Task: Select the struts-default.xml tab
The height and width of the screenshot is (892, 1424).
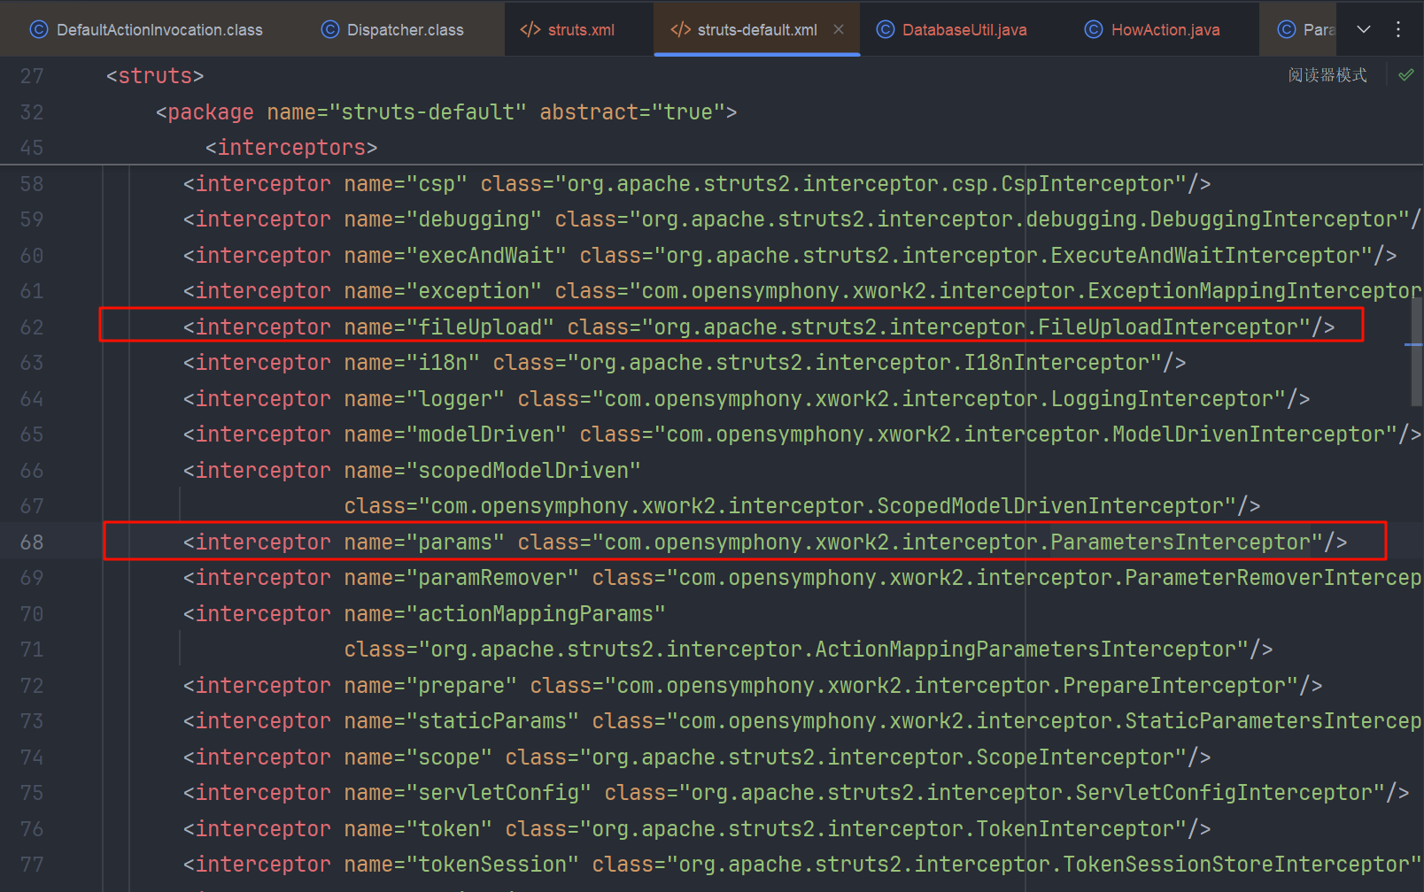Action: [x=757, y=29]
